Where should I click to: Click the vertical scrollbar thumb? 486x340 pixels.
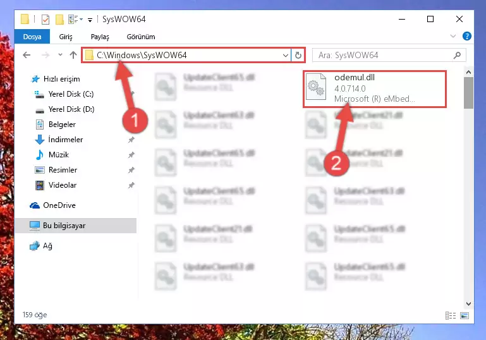click(x=468, y=93)
